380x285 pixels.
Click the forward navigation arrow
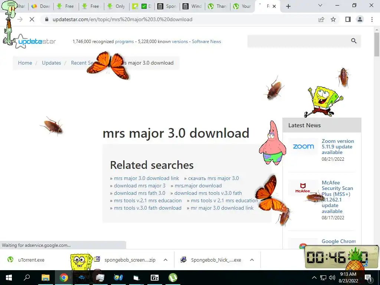click(x=20, y=19)
